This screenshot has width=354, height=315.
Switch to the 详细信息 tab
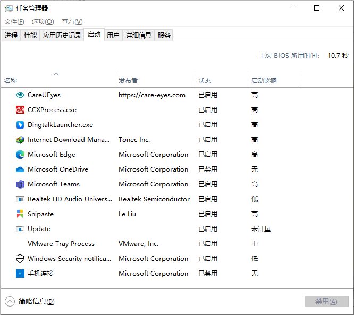[138, 35]
